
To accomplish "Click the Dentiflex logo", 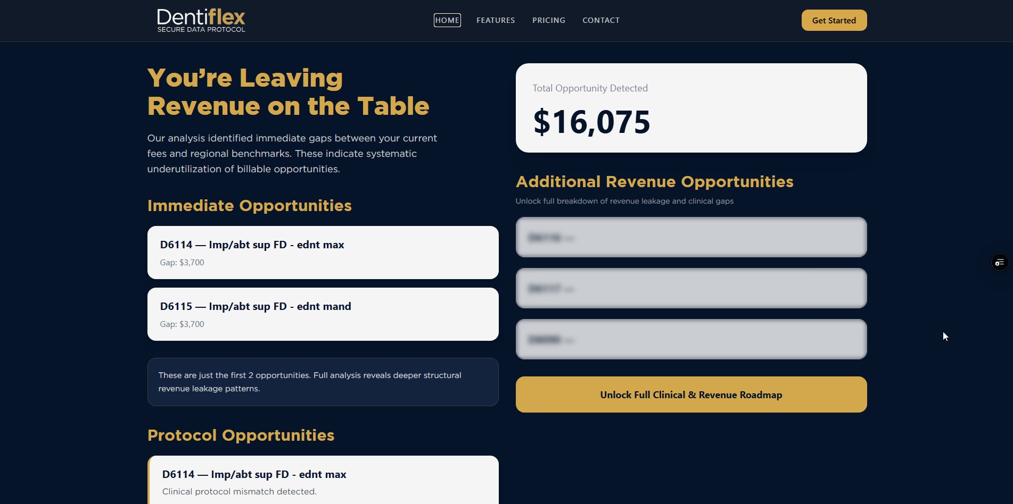I will (201, 20).
